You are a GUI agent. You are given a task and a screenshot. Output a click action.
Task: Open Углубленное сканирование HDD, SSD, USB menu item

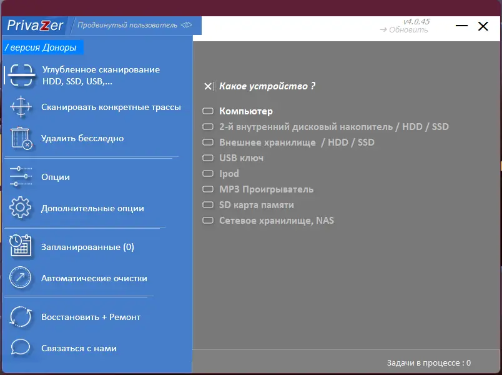pyautogui.click(x=101, y=76)
